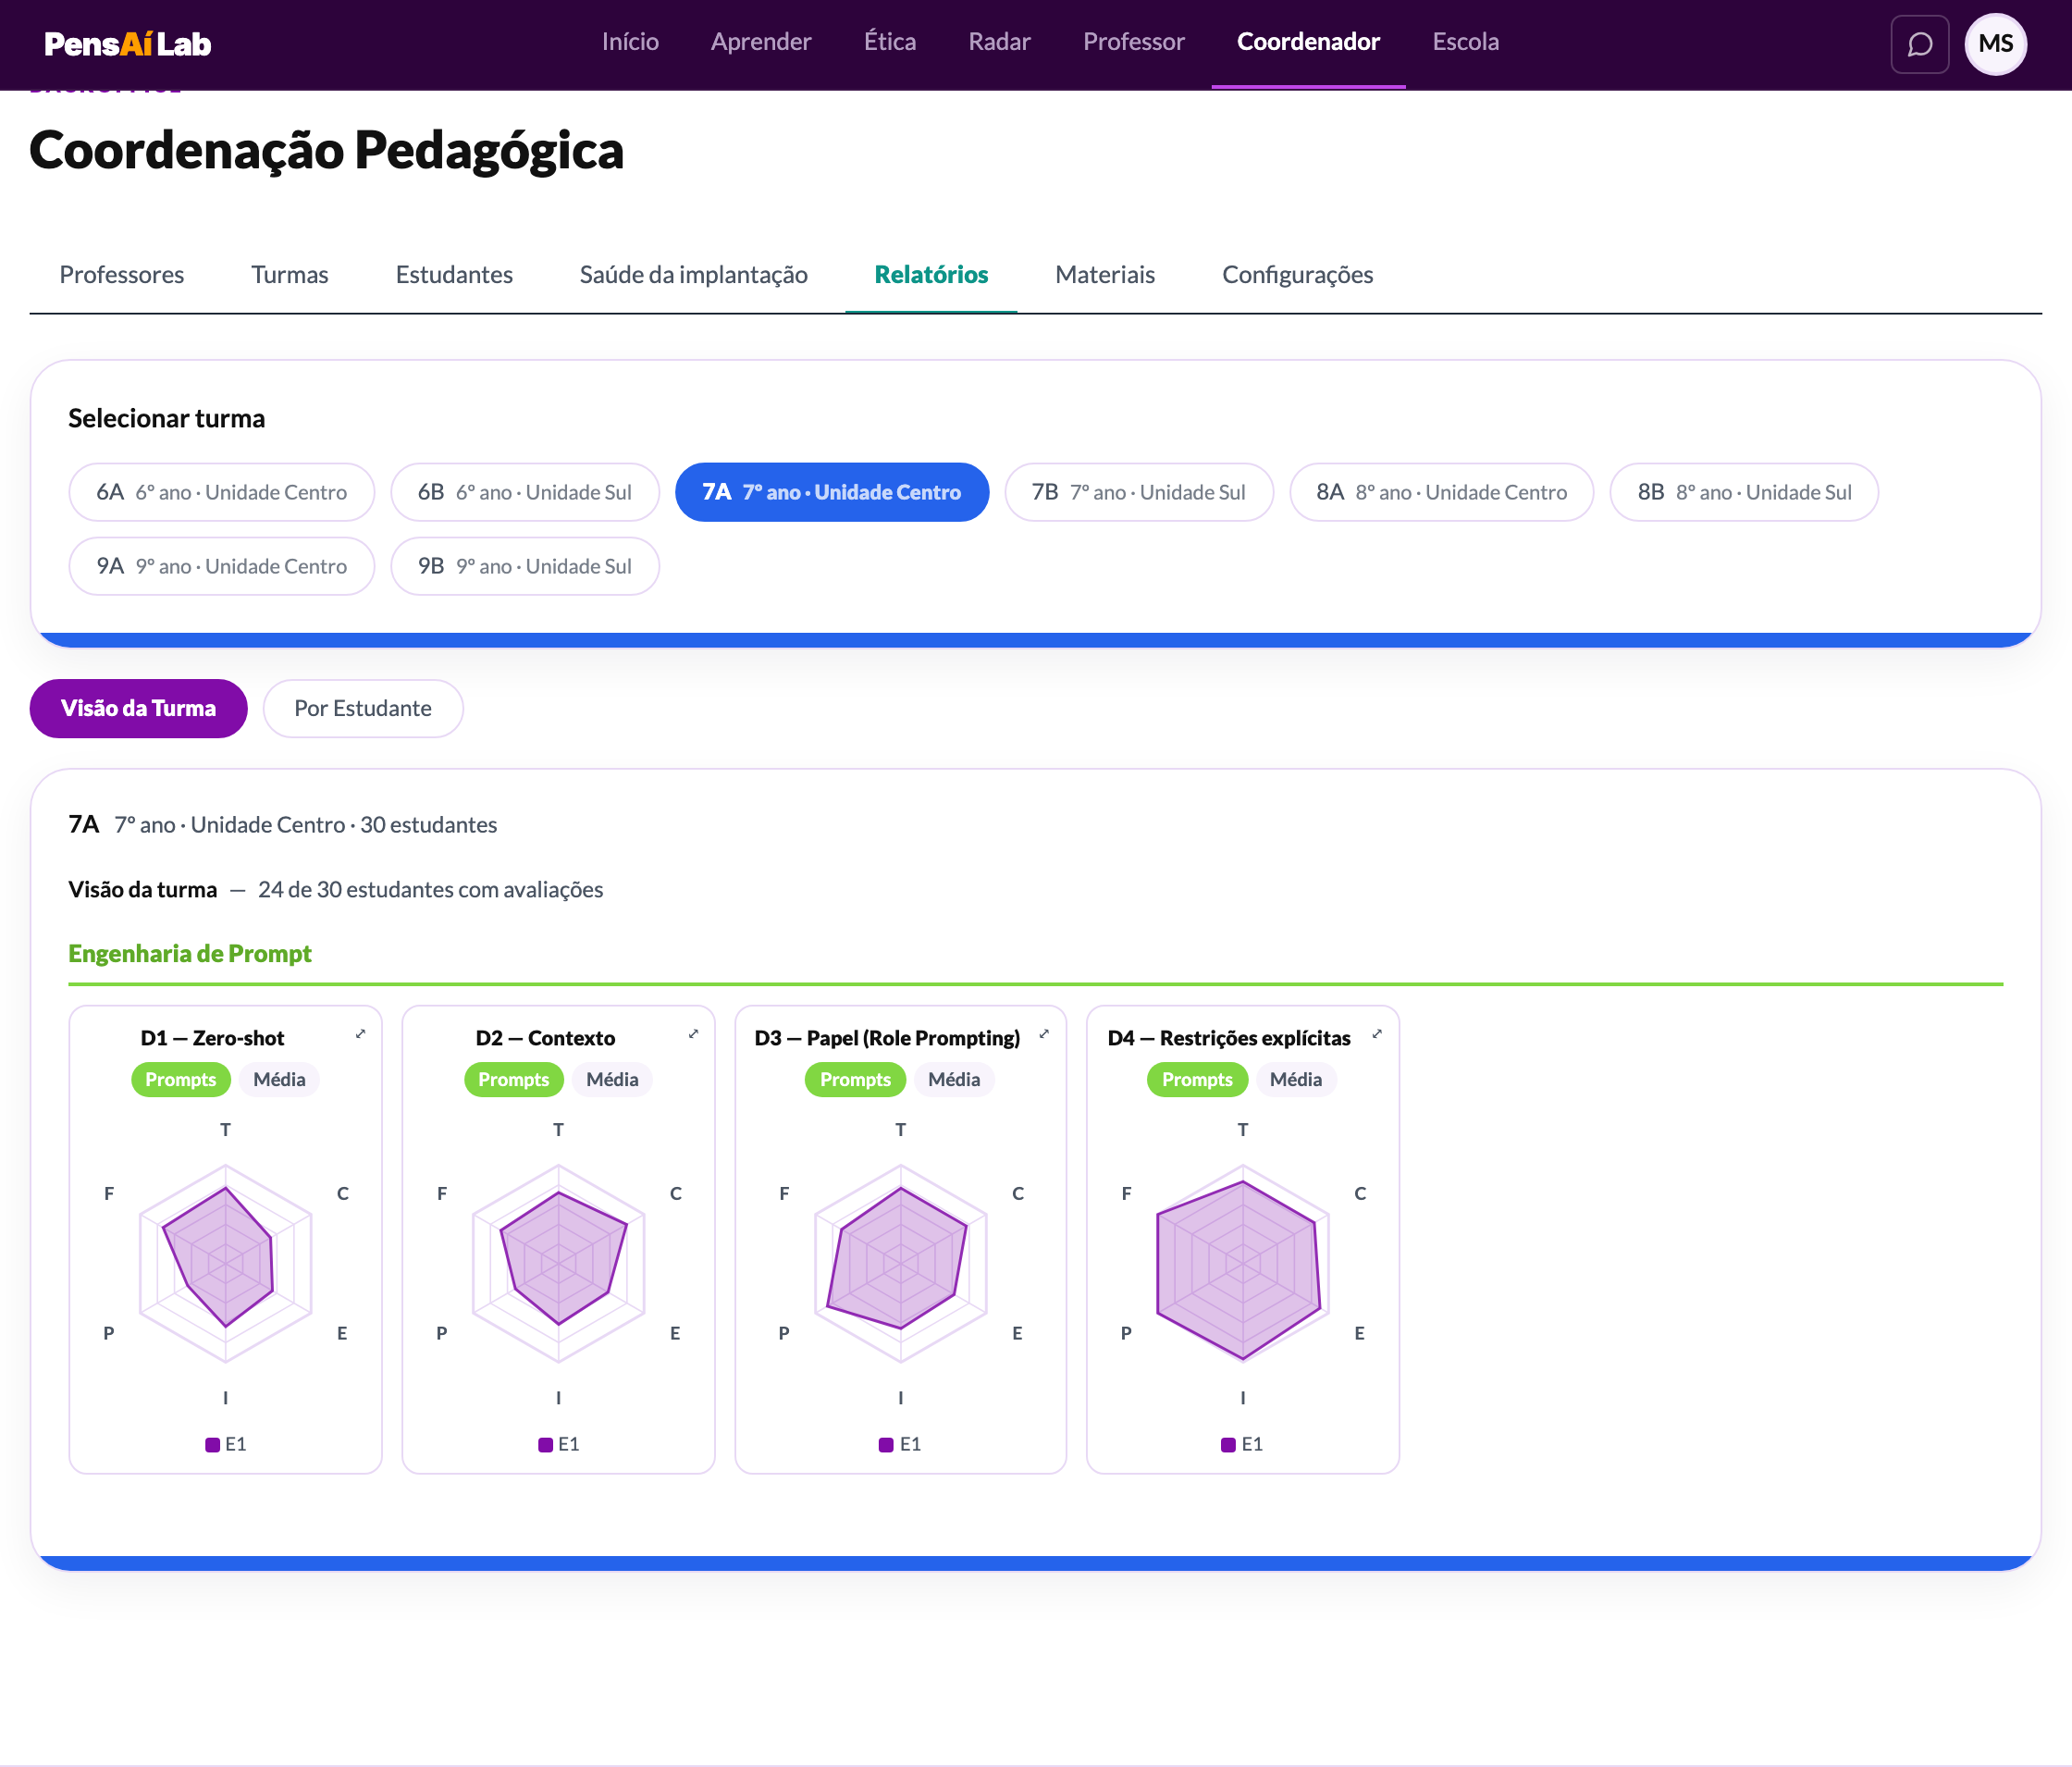Open the Configurações tab
Screen dimensions: 2072x1767
(x=1297, y=274)
